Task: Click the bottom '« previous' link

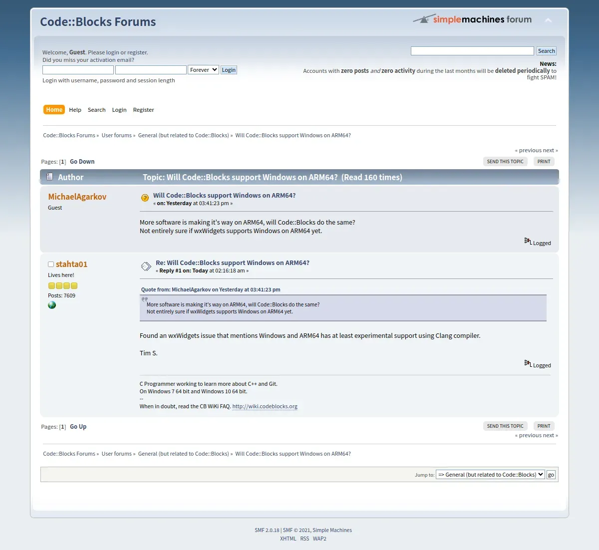Action: 528,435
